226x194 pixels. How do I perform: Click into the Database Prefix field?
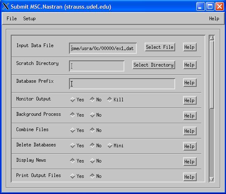122,84
